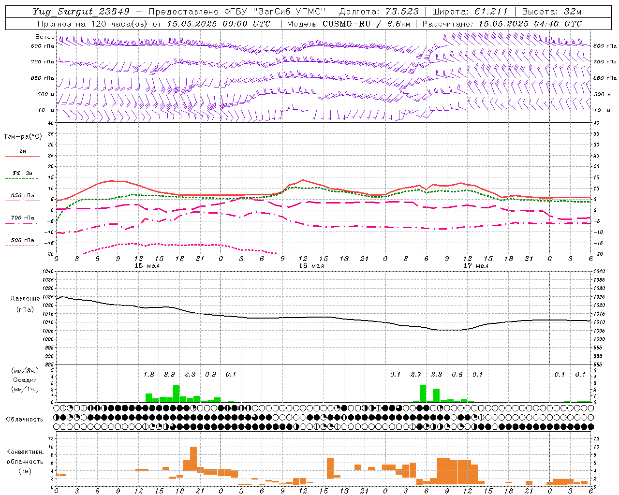619x495 pixels.
Task: Click the Тем-ра(°C) axis label
Action: coord(23,136)
